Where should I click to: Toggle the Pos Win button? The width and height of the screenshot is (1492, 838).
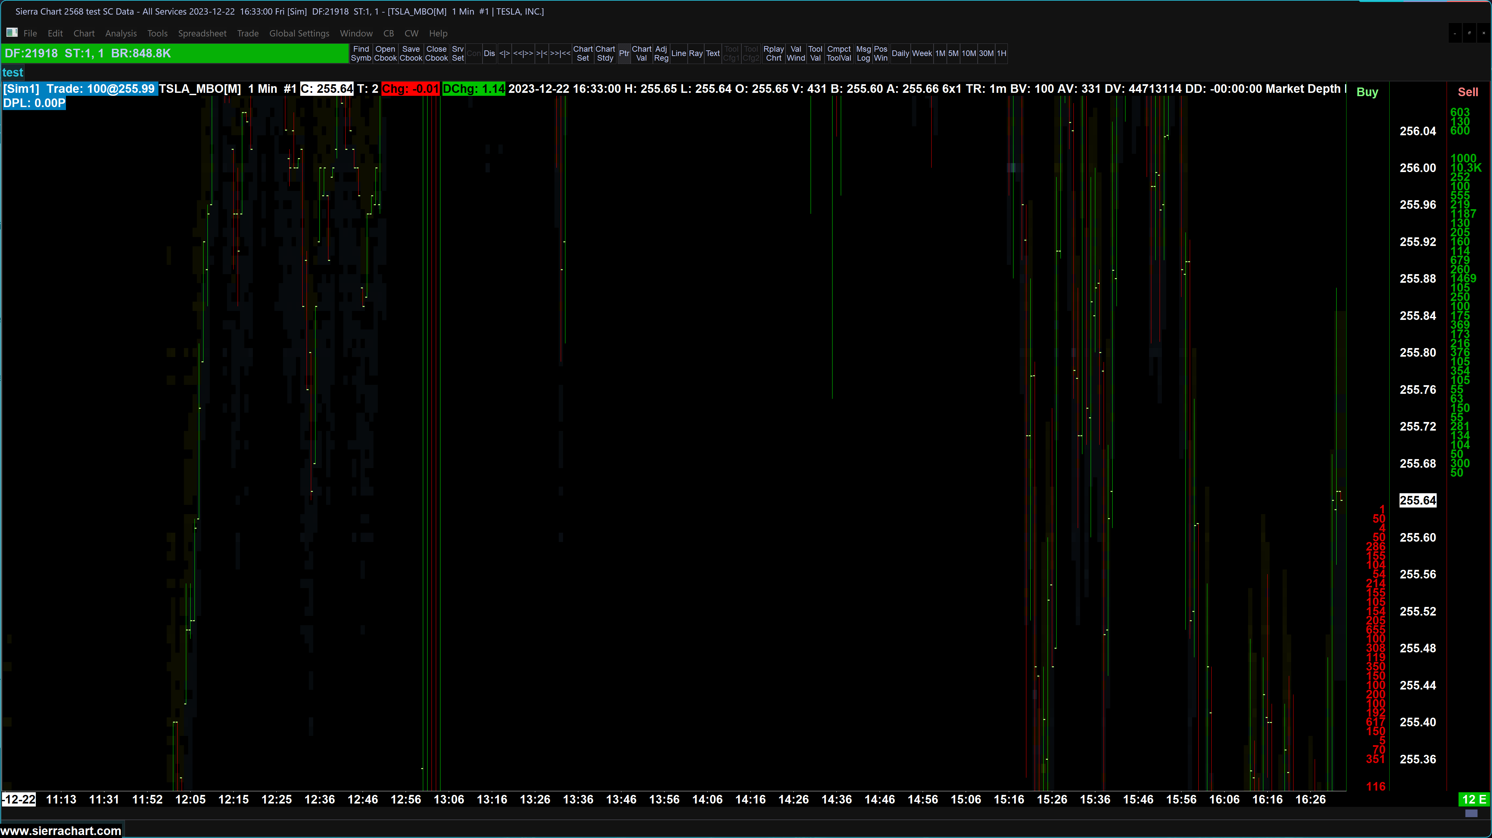(880, 53)
